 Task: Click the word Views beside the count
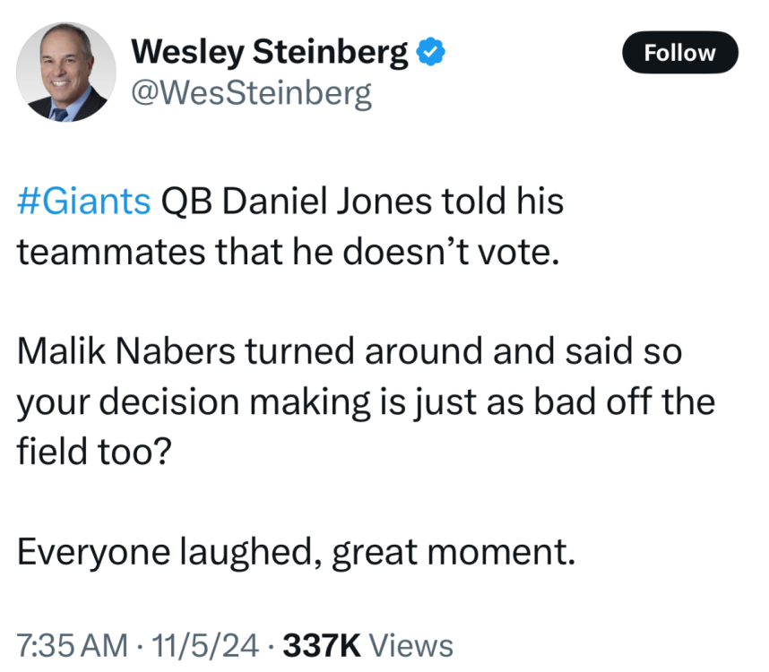click(x=410, y=644)
